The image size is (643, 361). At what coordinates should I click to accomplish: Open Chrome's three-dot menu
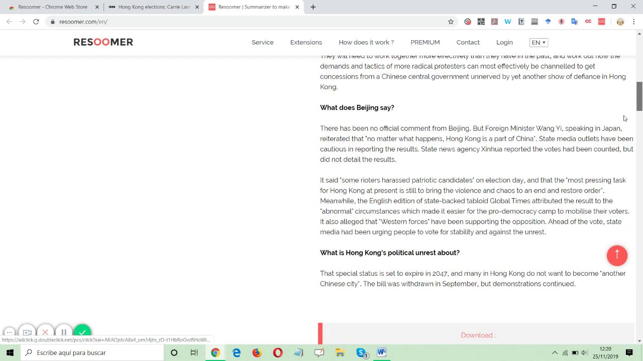click(633, 22)
